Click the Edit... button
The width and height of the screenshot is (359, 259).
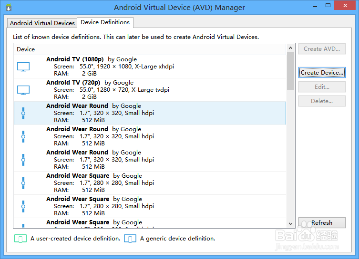coord(322,86)
